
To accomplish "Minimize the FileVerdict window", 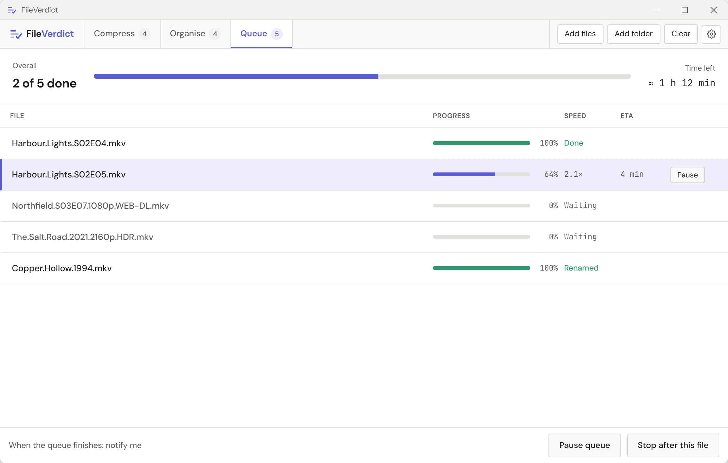I will (656, 10).
